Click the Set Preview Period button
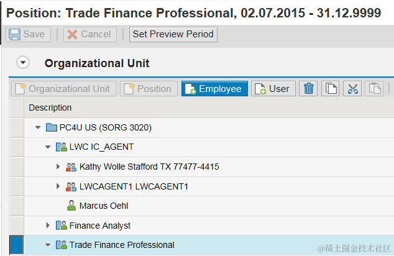This screenshot has width=394, height=256. click(x=173, y=35)
